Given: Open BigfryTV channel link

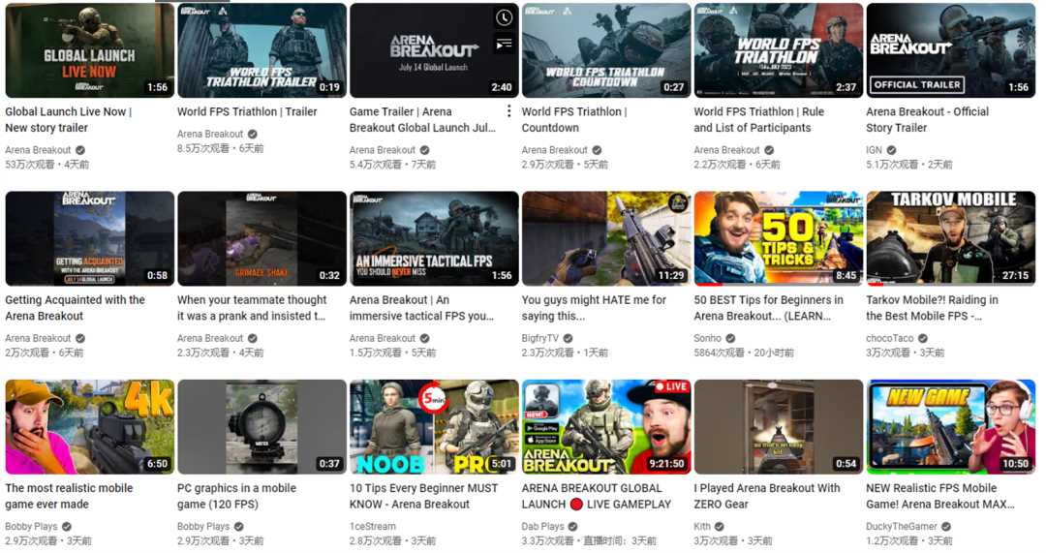Looking at the screenshot, I should (539, 338).
